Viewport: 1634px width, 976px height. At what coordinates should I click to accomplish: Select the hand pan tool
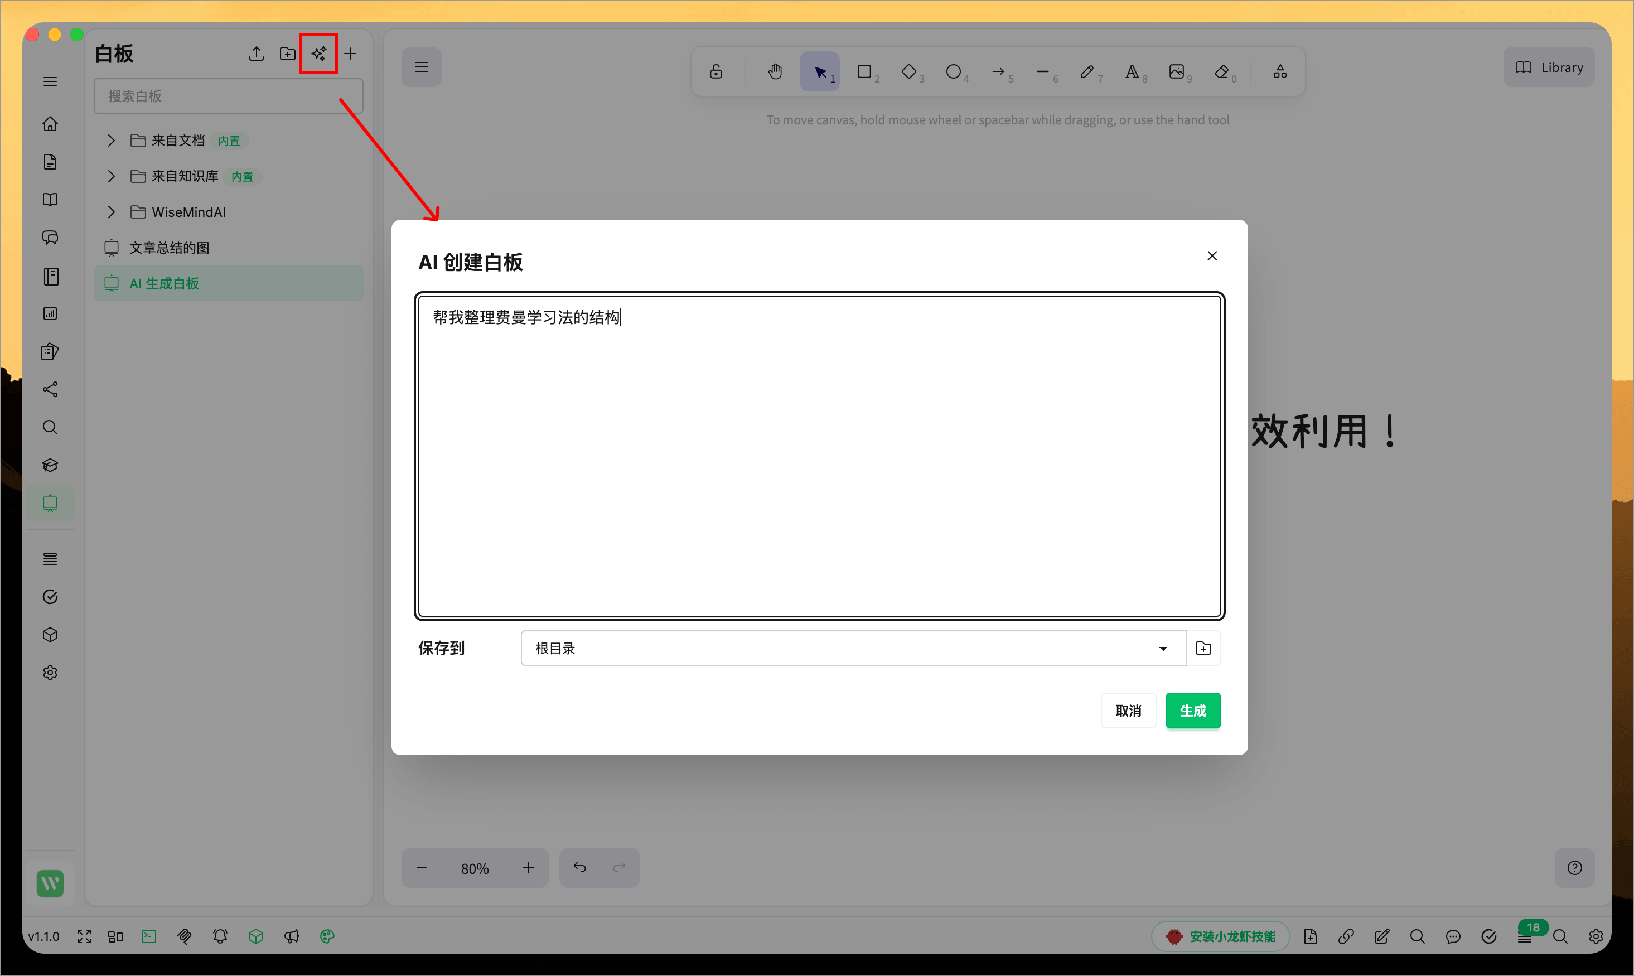[775, 72]
